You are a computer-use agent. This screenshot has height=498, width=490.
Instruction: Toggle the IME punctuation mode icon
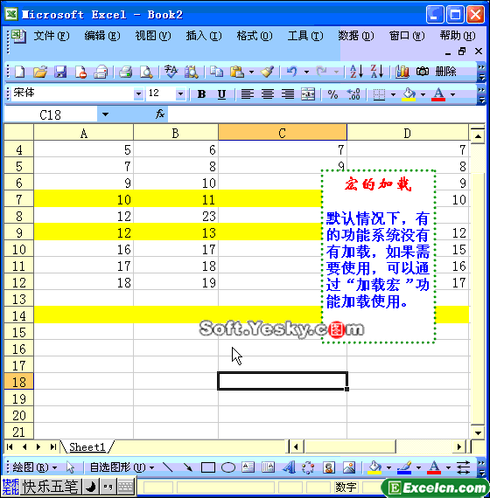(108, 487)
